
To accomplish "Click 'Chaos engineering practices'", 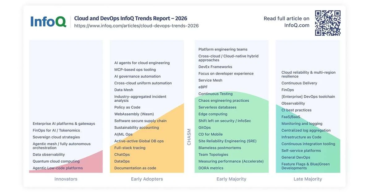I will tap(224, 101).
